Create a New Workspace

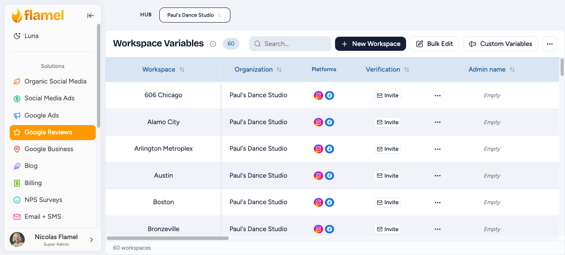(370, 44)
